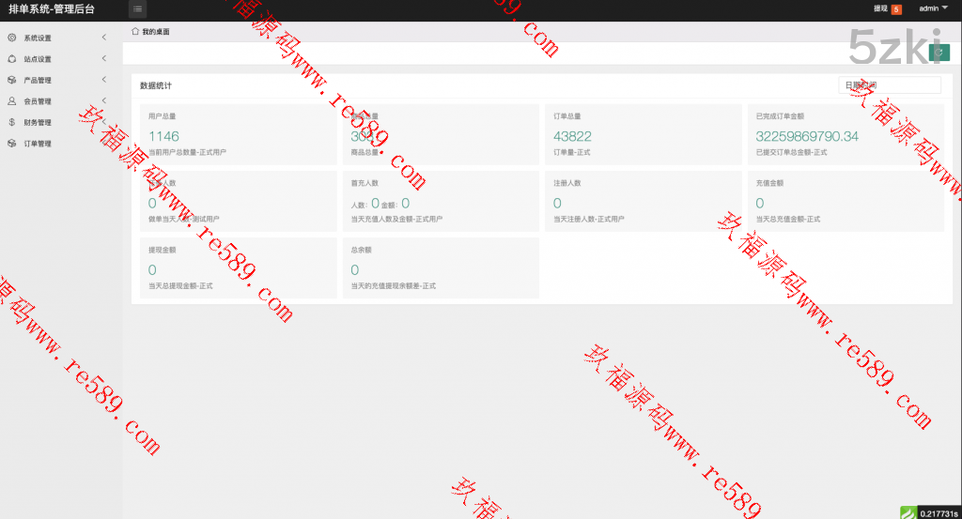Click the orange notification badge showing 5
Viewport: 962px width, 519px height.
click(896, 9)
